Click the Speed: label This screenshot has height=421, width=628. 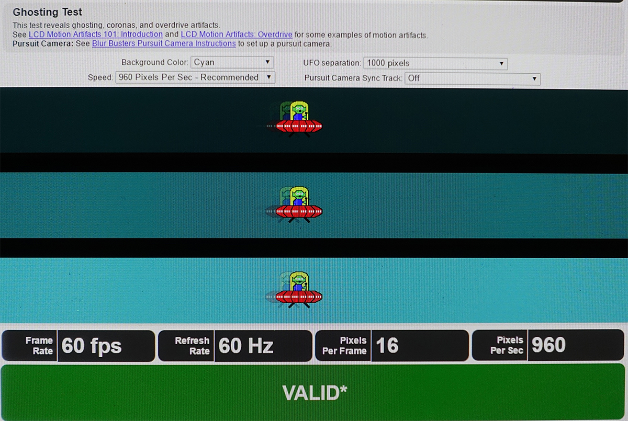[100, 77]
